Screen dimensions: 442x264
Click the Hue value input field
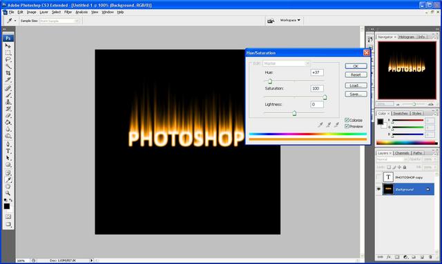[317, 72]
